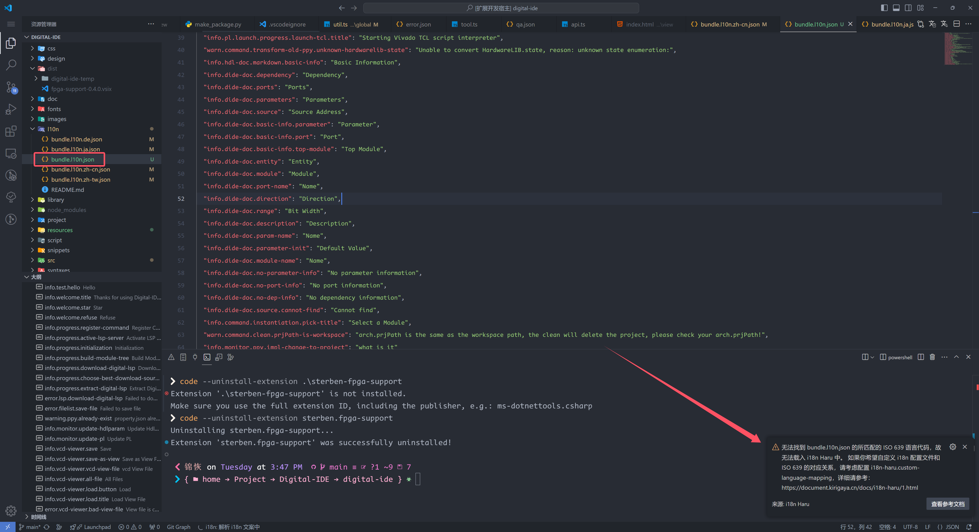Dismiss the i18n Haru notification
Viewport: 979px width, 532px height.
click(x=964, y=447)
